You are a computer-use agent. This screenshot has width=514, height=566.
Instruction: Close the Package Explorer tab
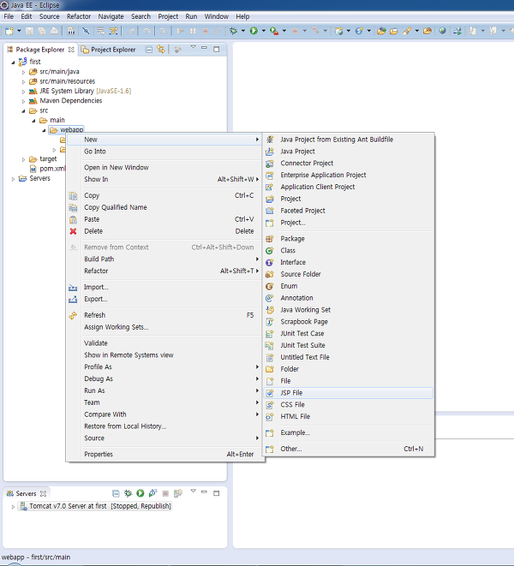tap(71, 50)
